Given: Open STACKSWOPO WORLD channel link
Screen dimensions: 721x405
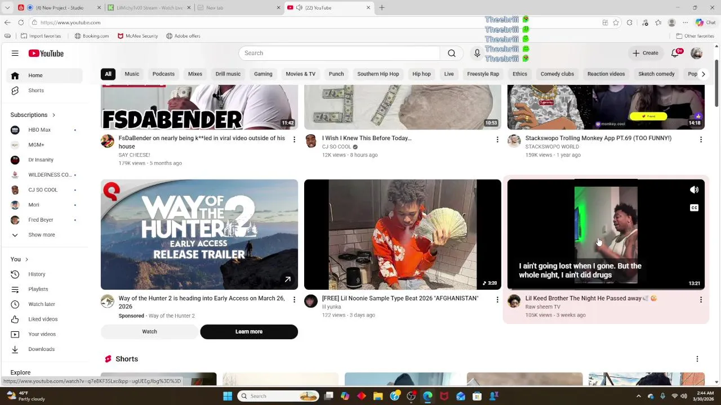Looking at the screenshot, I should (552, 147).
